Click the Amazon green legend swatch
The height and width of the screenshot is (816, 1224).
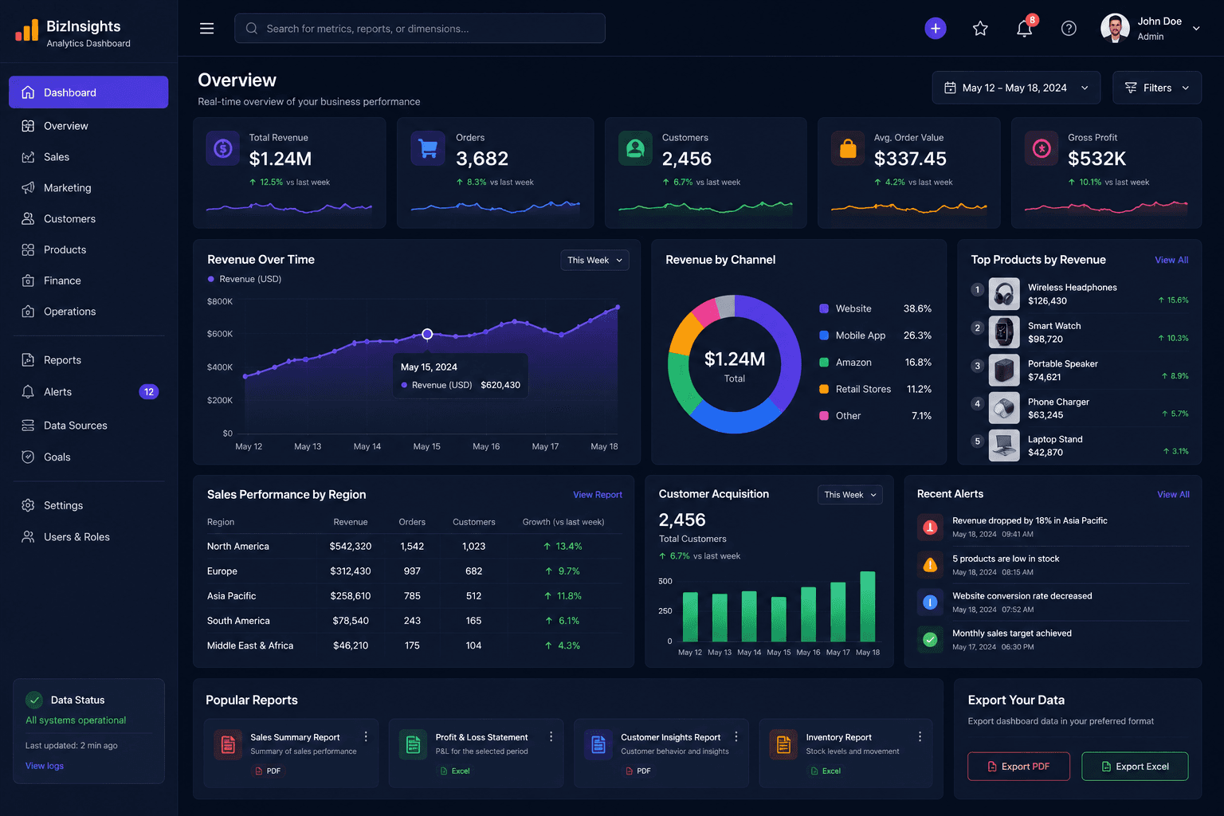point(824,363)
